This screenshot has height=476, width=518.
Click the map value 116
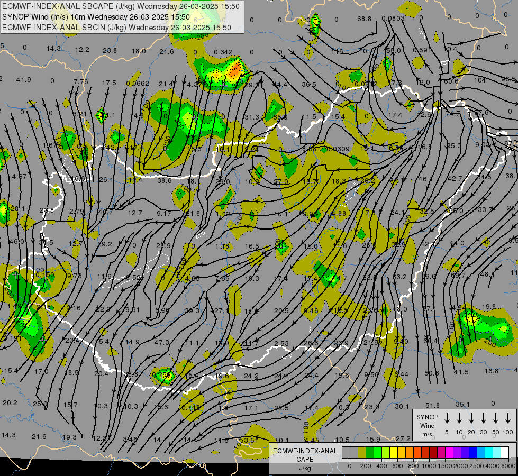pos(337,51)
